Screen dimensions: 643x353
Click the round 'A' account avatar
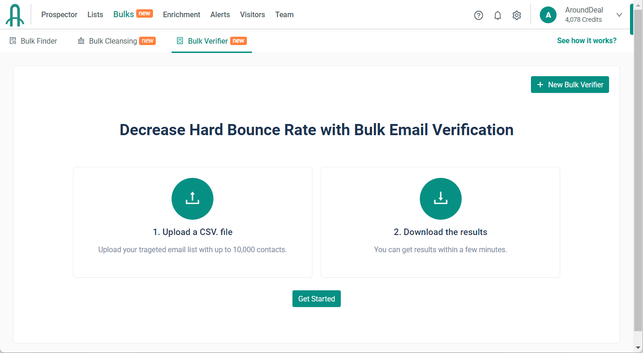click(x=548, y=15)
